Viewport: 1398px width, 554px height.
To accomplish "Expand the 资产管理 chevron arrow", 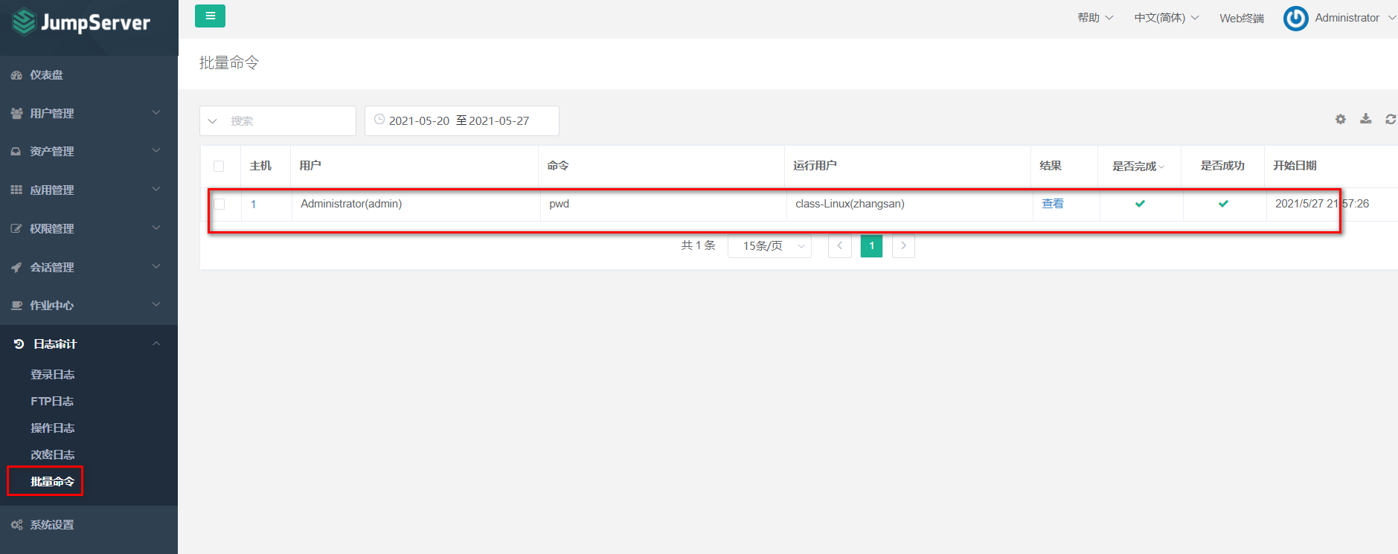I will tap(156, 150).
